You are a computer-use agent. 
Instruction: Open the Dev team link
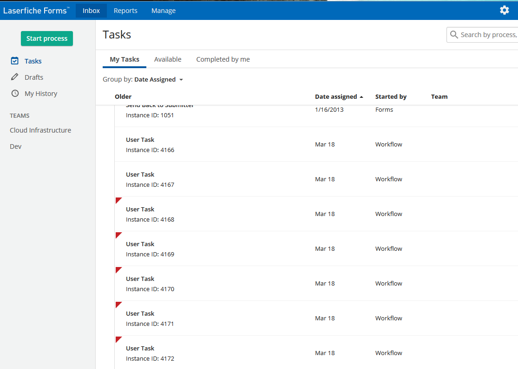[x=16, y=146]
